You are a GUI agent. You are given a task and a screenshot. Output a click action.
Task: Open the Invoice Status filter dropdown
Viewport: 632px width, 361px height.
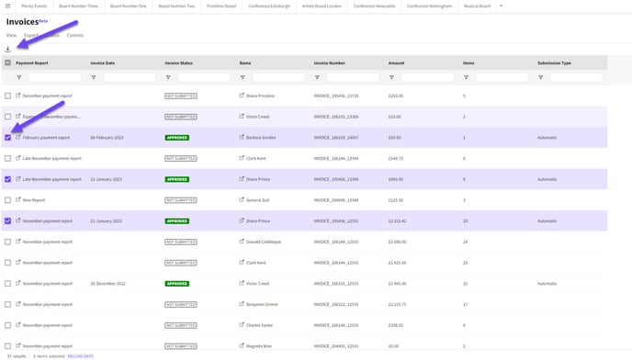tap(168, 77)
